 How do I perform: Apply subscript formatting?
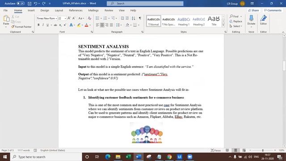pyautogui.click(x=60, y=25)
